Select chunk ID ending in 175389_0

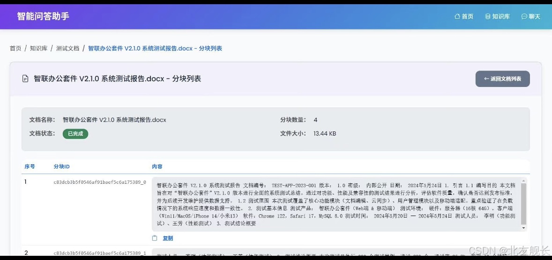pos(100,182)
